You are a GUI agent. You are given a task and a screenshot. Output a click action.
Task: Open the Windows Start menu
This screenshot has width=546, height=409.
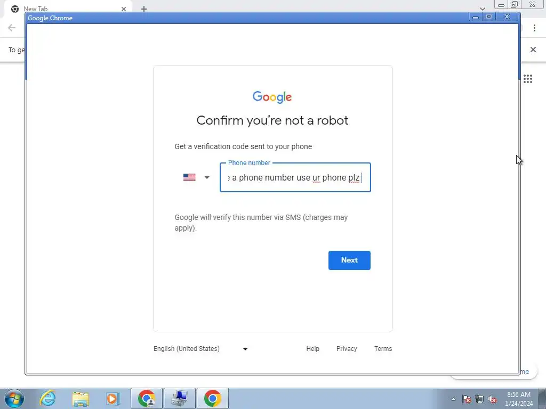coord(14,398)
